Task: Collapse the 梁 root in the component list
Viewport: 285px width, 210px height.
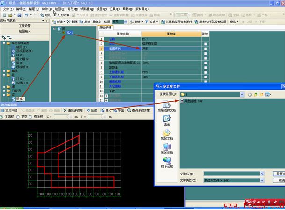Action: click(54, 28)
